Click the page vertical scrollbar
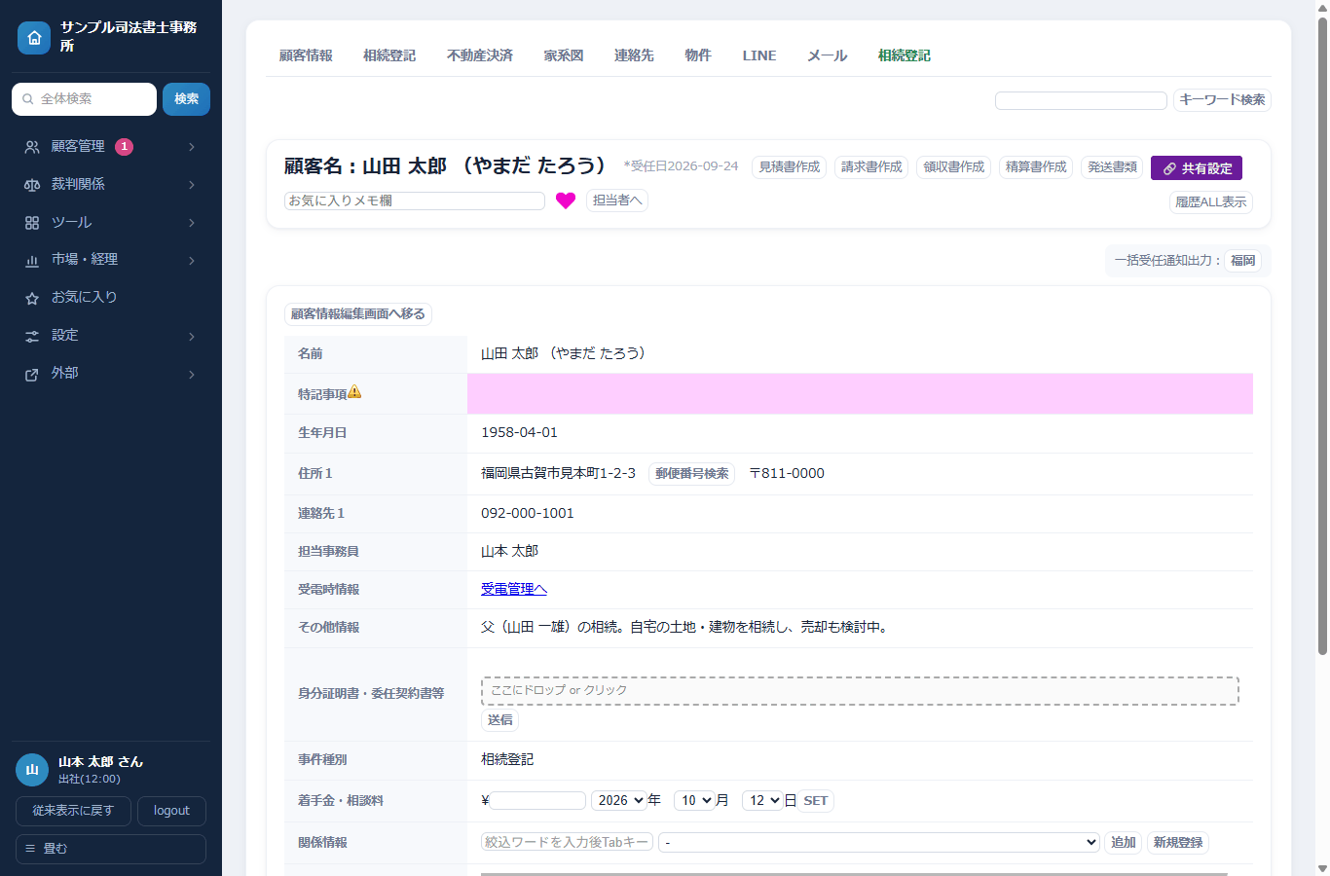Image resolution: width=1330 pixels, height=876 pixels. tap(1322, 336)
